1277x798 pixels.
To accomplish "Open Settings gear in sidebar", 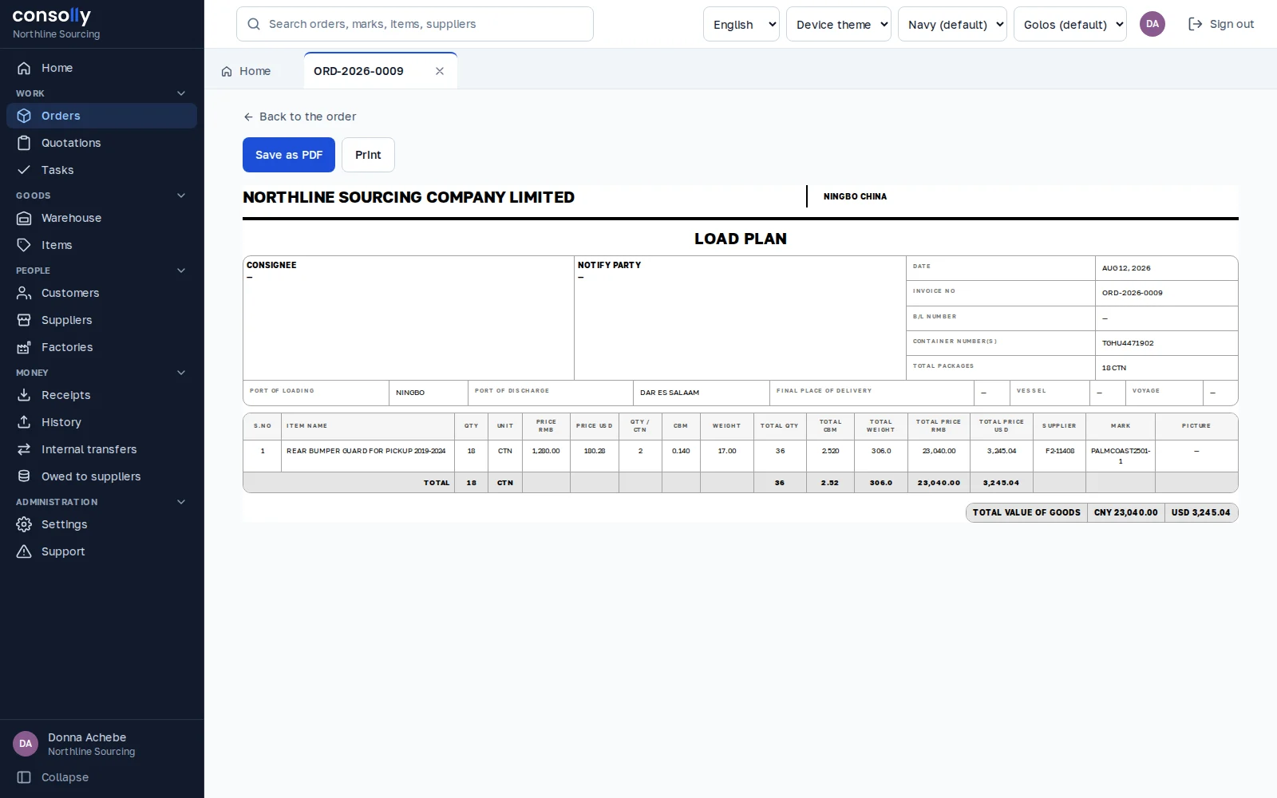I will [24, 524].
